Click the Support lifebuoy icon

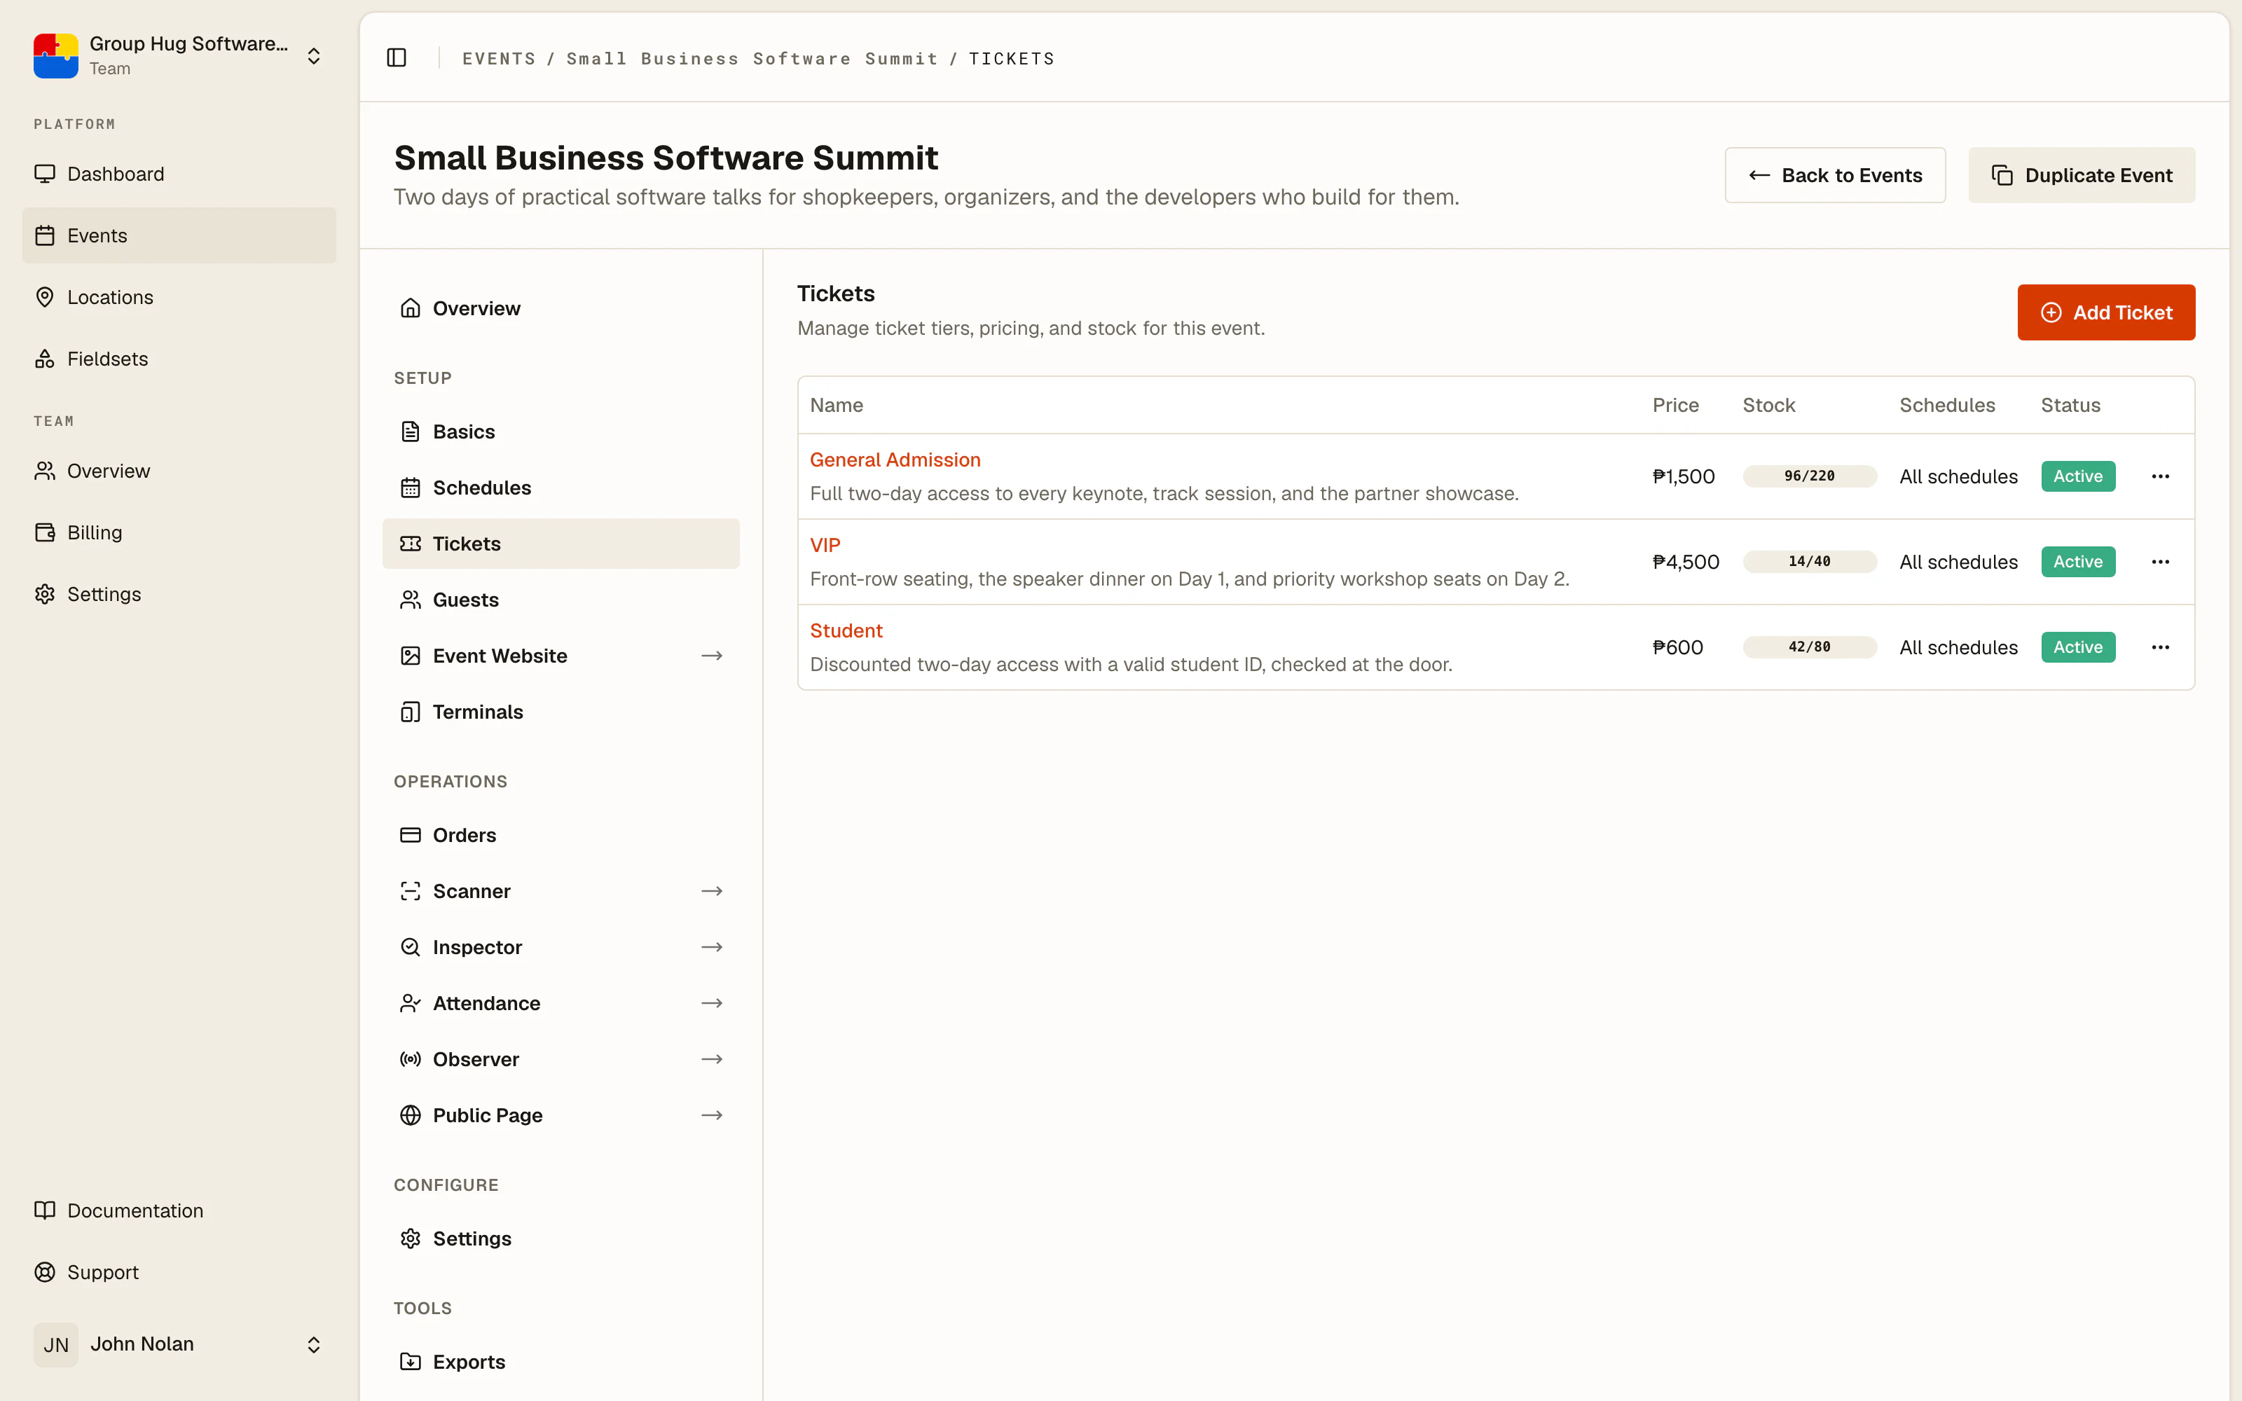click(x=44, y=1272)
